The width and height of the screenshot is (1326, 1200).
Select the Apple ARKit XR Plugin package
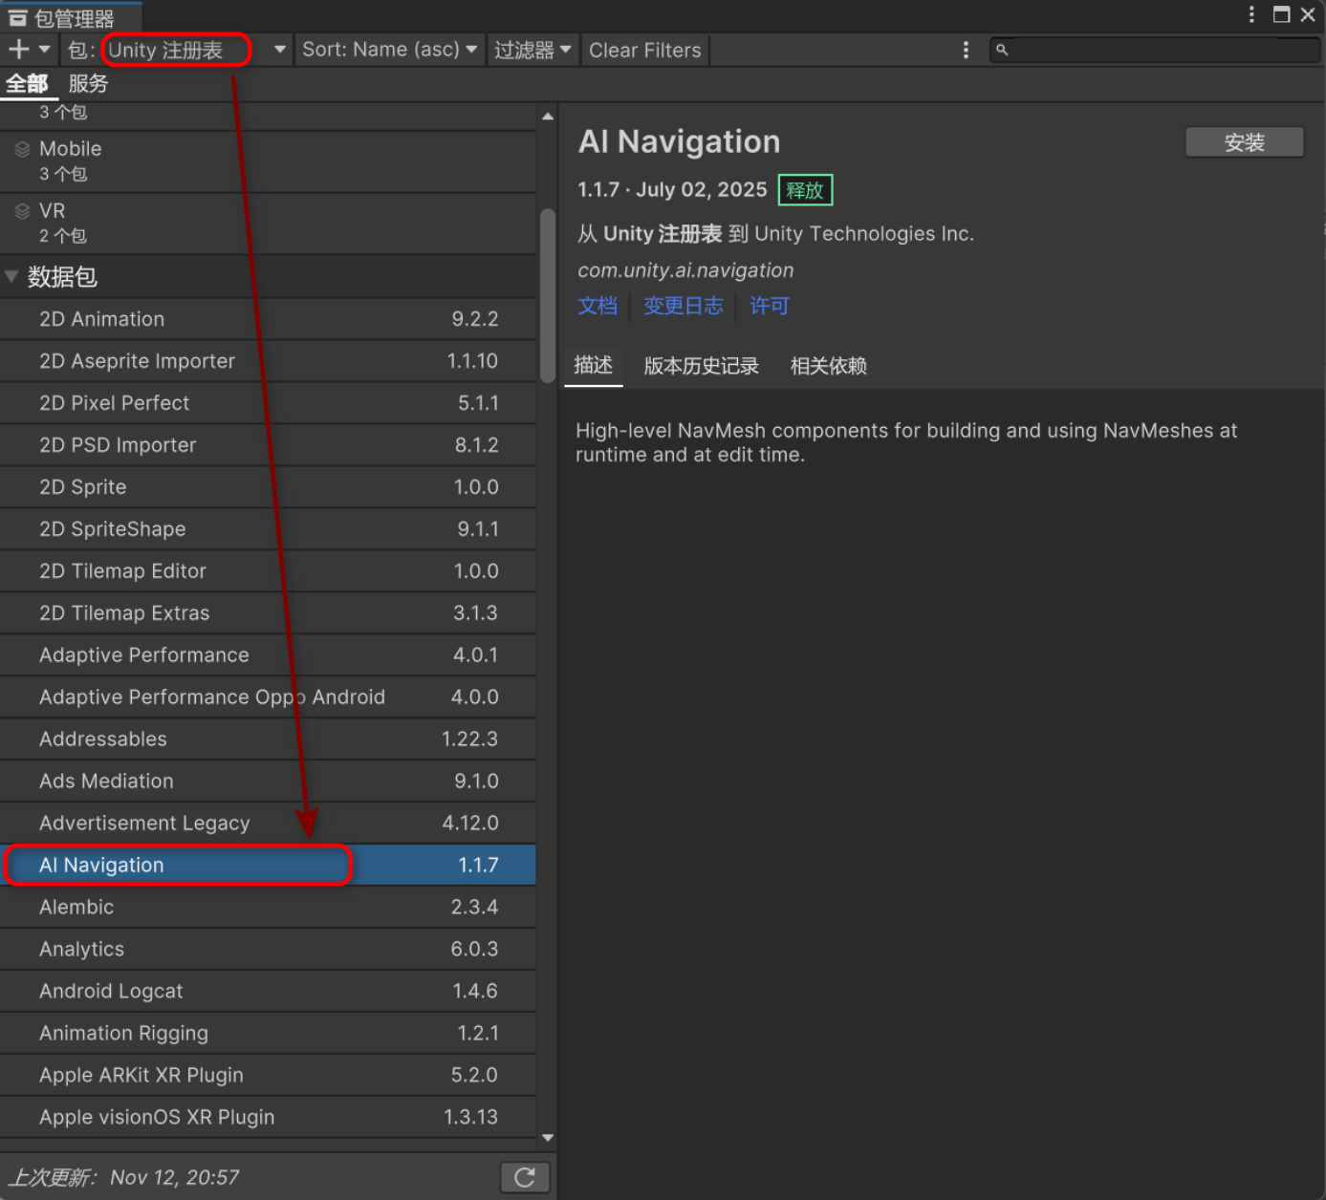pyautogui.click(x=268, y=1076)
